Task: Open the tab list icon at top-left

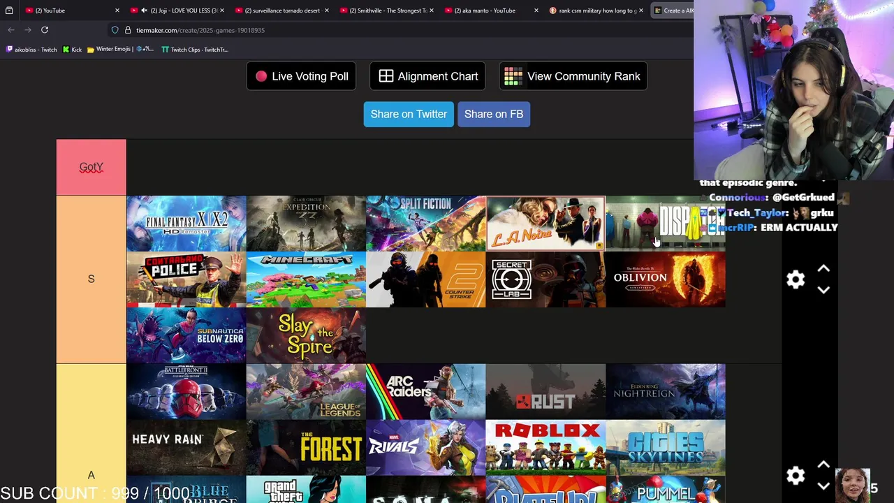Action: coord(9,10)
